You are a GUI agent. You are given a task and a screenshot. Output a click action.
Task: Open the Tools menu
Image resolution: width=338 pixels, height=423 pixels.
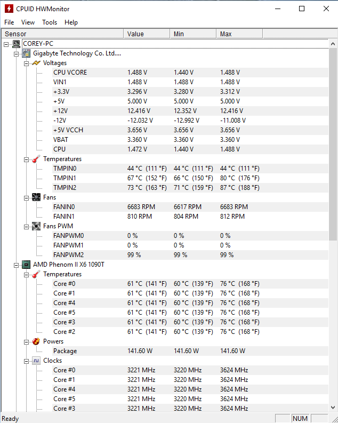pyautogui.click(x=50, y=22)
